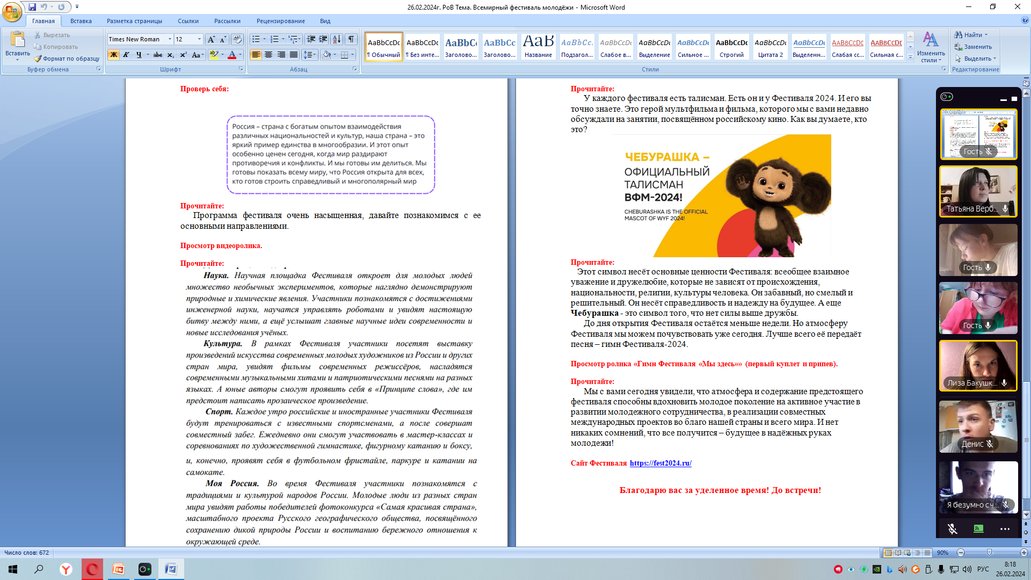Select Print Layout view button

889,553
